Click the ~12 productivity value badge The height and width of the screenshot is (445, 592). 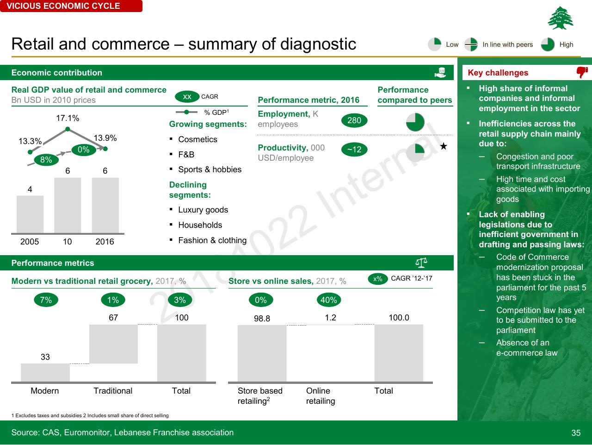pyautogui.click(x=354, y=150)
